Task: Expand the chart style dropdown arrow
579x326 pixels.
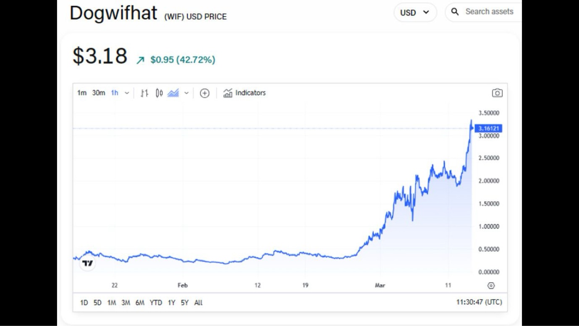Action: click(x=186, y=93)
